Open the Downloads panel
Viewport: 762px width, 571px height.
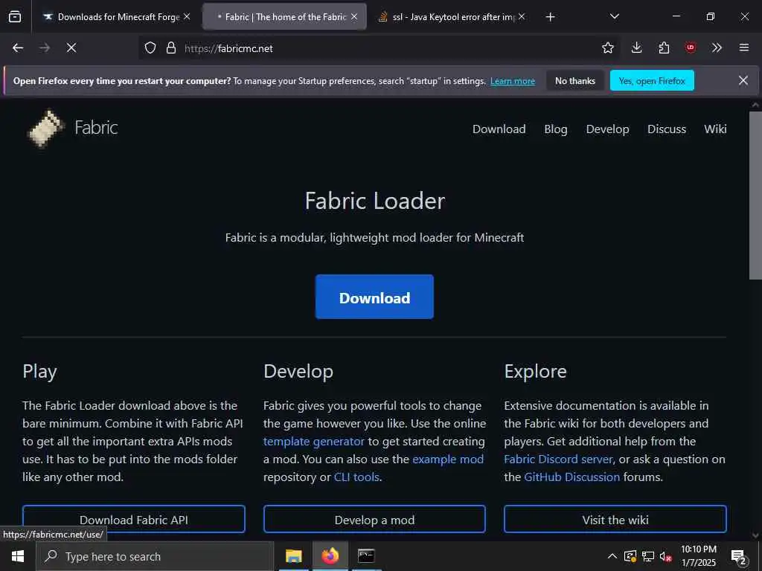[636, 48]
